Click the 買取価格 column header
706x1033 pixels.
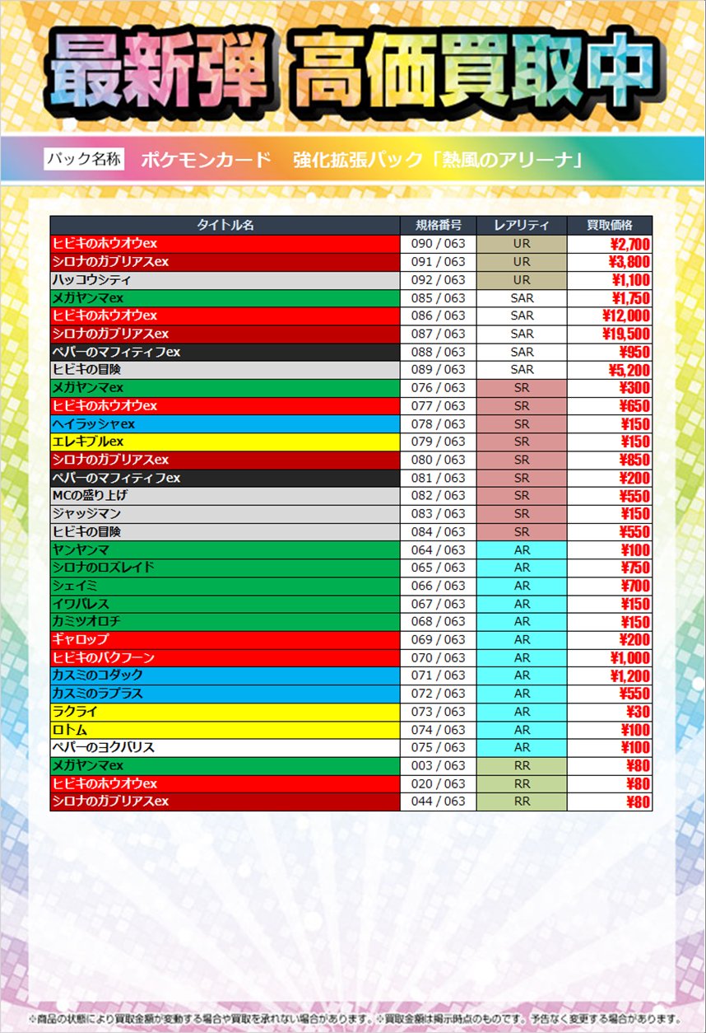(610, 225)
